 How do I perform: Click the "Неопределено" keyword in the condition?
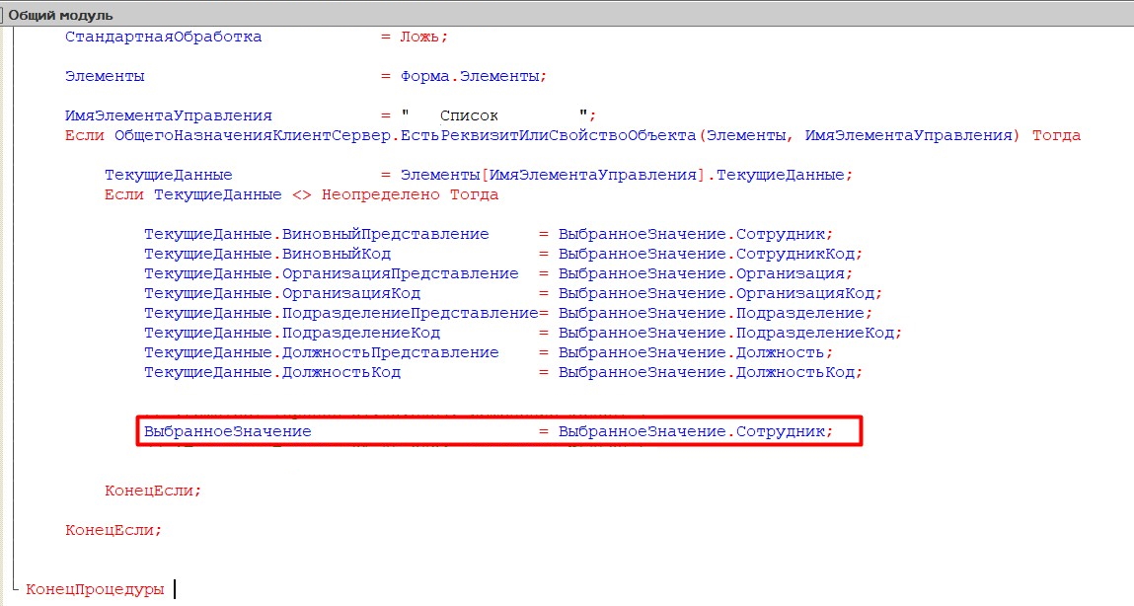[380, 194]
